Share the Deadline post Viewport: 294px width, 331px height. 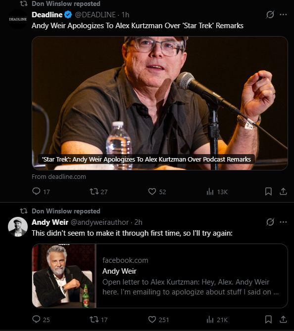tap(283, 192)
